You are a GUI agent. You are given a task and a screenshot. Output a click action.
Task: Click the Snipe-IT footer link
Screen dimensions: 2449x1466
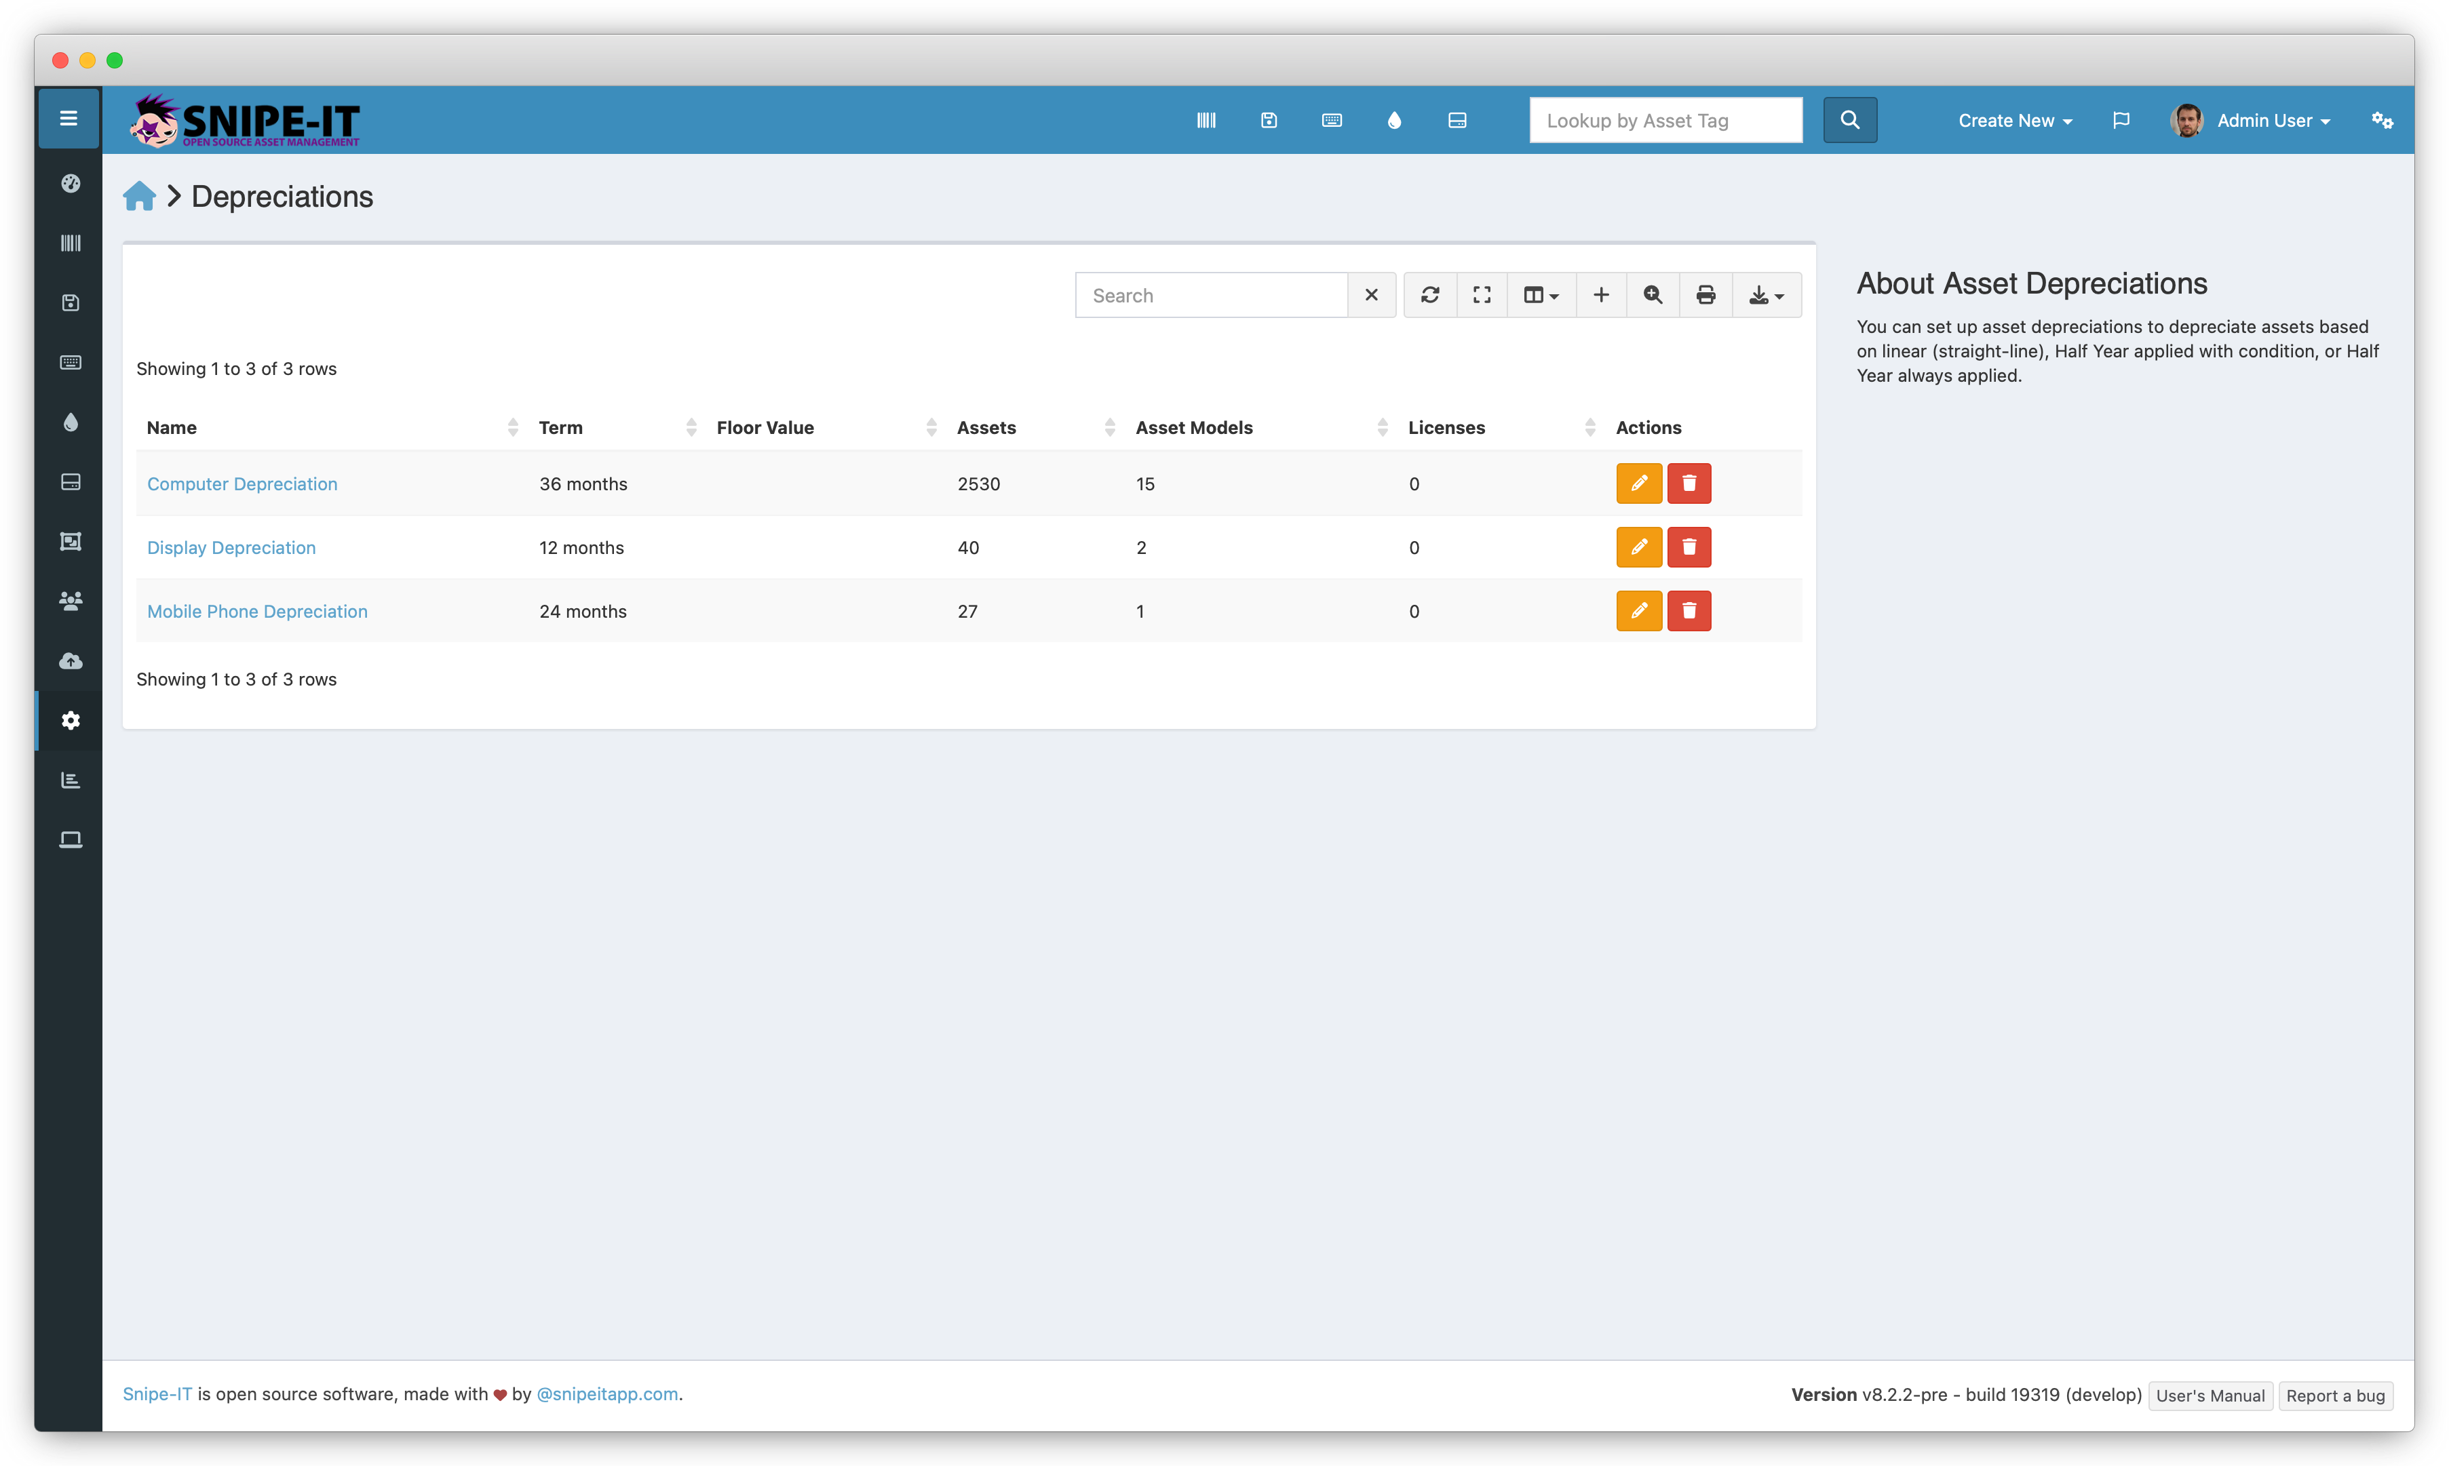click(x=157, y=1394)
